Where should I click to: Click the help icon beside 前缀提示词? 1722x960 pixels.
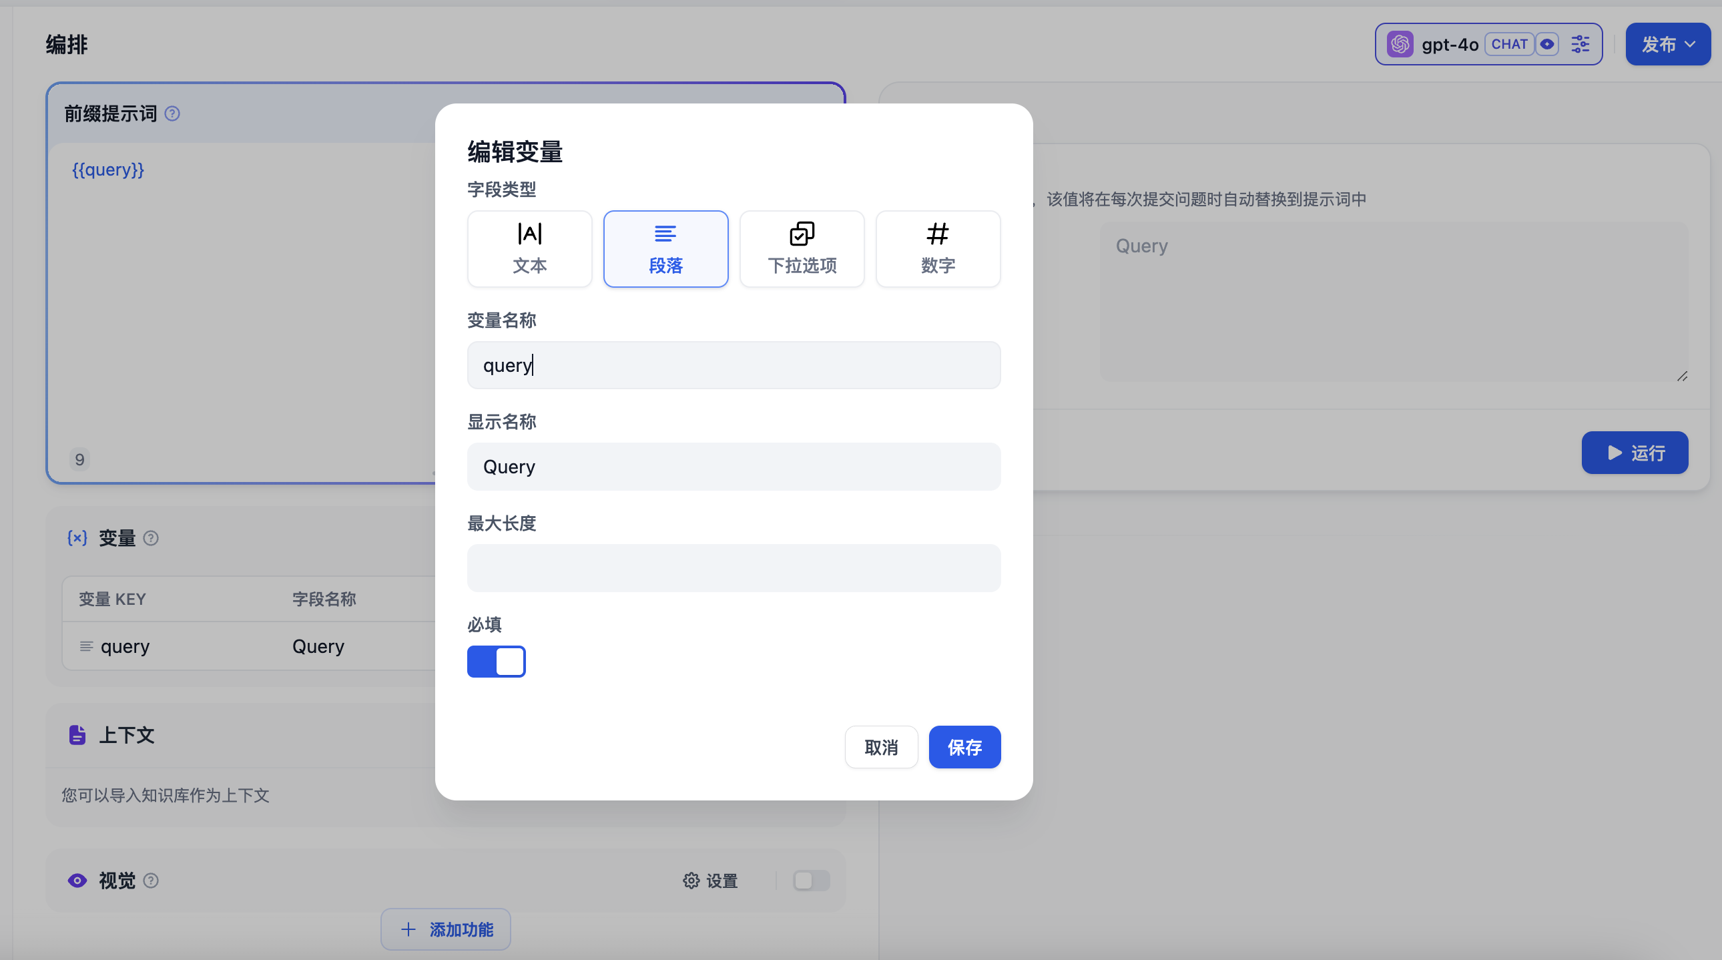[172, 113]
